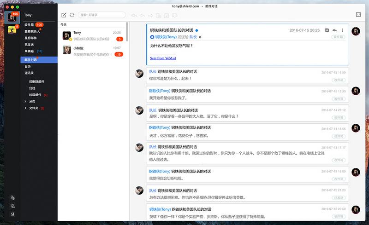Expand recipient details with the double chevron
This screenshot has width=369, height=225.
coord(200,37)
